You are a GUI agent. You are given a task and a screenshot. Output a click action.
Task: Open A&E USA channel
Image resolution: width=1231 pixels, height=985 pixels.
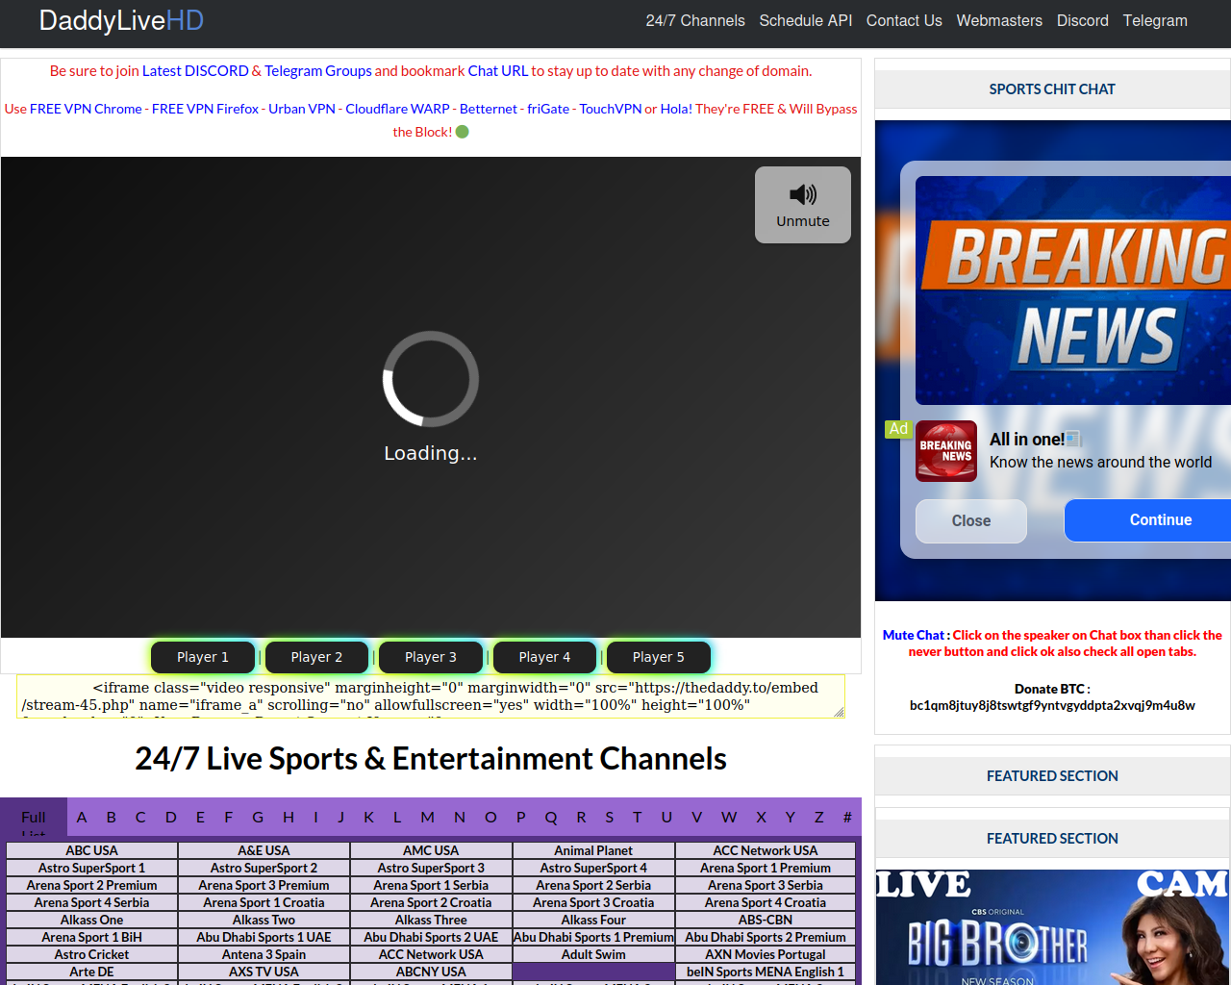click(264, 850)
